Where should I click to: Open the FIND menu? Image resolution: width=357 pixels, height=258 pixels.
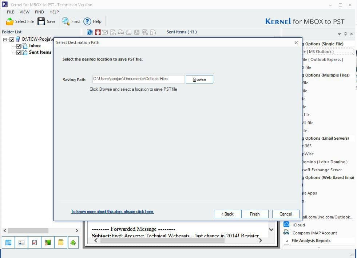[x=39, y=12]
